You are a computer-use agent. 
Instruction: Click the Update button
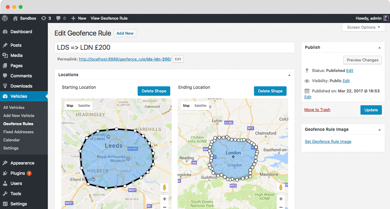pos(371,110)
